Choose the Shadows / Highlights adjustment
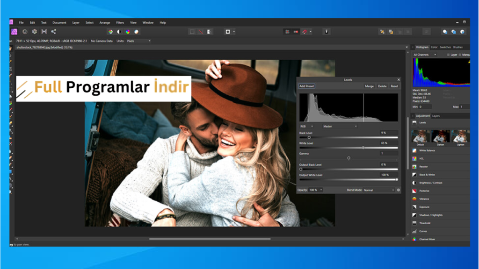This screenshot has height=269, width=479. 440,215
